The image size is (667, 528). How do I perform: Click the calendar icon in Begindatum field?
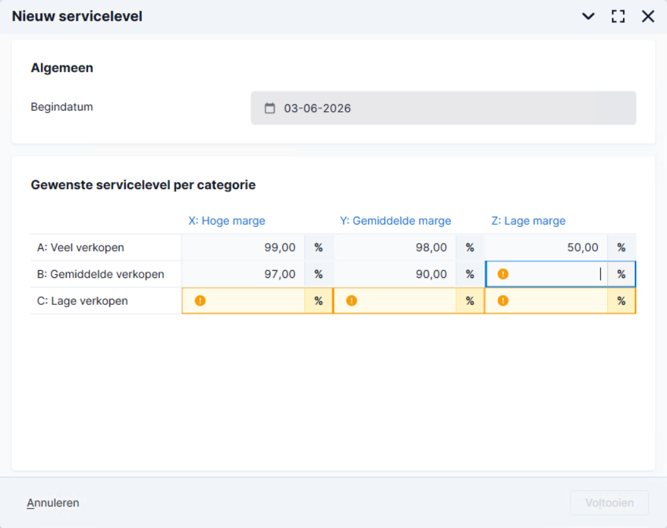[x=270, y=108]
